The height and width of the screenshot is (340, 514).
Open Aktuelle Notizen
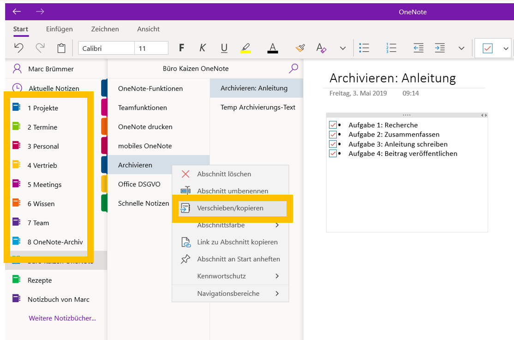point(54,88)
